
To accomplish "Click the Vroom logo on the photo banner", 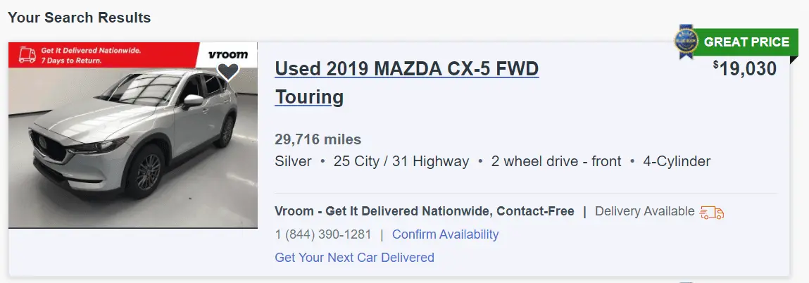I will [227, 54].
